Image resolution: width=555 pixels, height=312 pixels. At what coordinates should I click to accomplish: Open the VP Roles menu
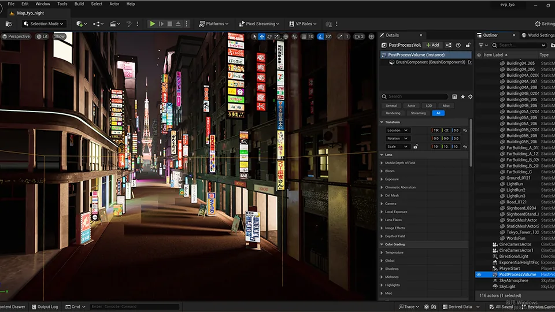tap(302, 24)
